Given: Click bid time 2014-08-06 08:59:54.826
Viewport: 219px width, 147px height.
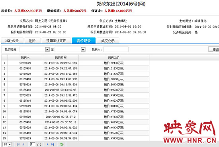Looking at the screenshot, I should 61,138.
